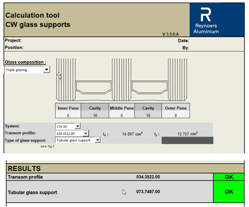Click the green OK cell for Transom profile
Screen dimensions: 249x207
click(229, 177)
